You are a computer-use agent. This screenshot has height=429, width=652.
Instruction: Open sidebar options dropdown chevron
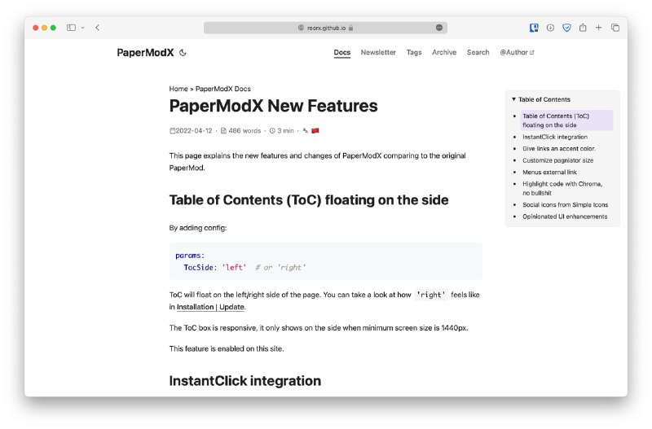[x=83, y=28]
